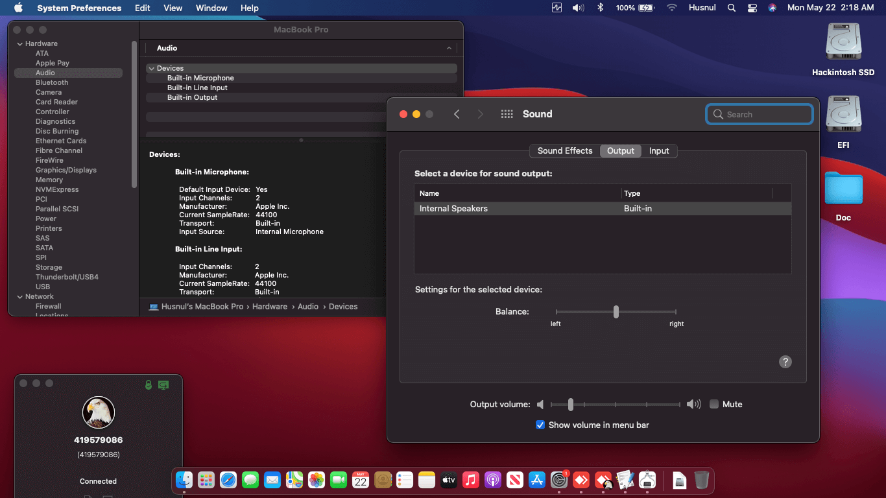Open the Apple menu
The width and height of the screenshot is (886, 498).
(x=18, y=8)
